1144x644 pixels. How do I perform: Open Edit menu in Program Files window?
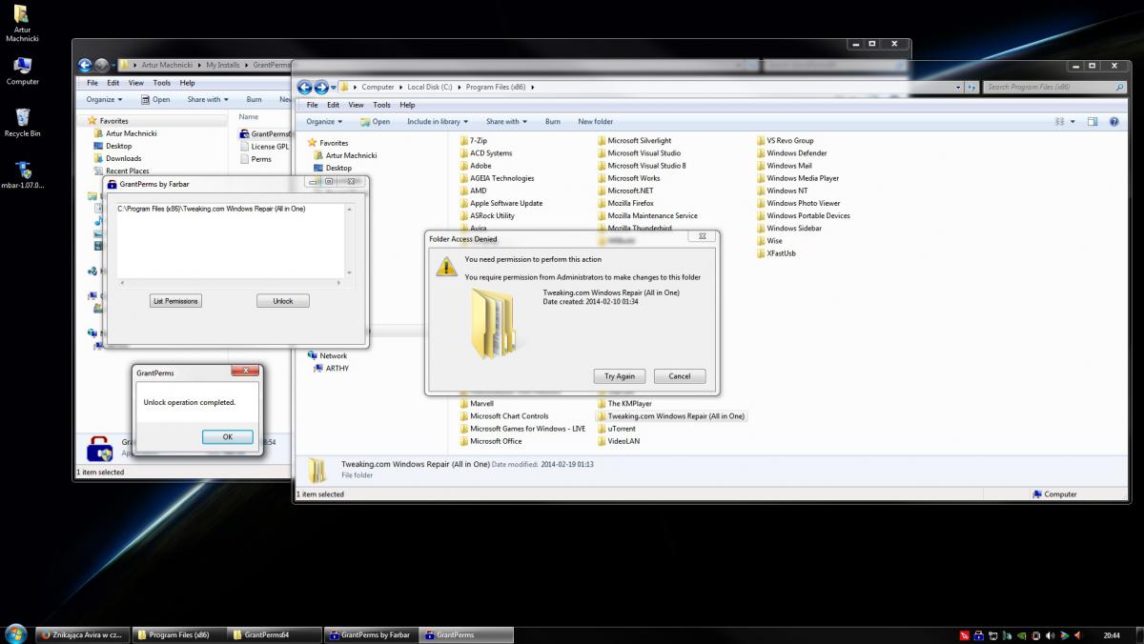(334, 105)
